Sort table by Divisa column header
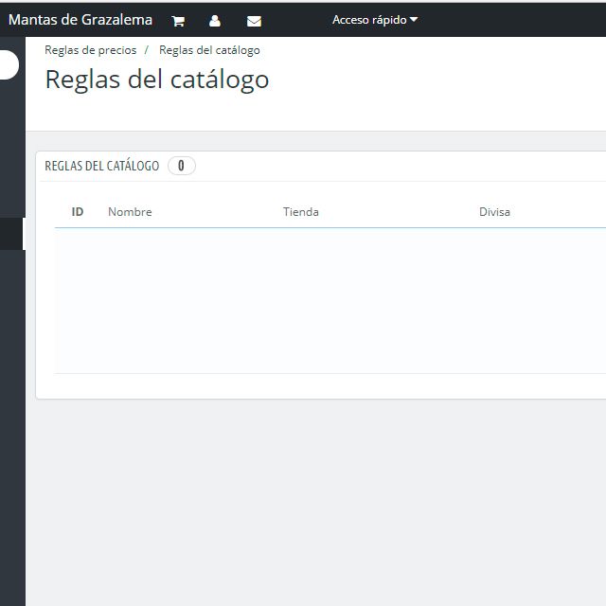 (x=494, y=212)
